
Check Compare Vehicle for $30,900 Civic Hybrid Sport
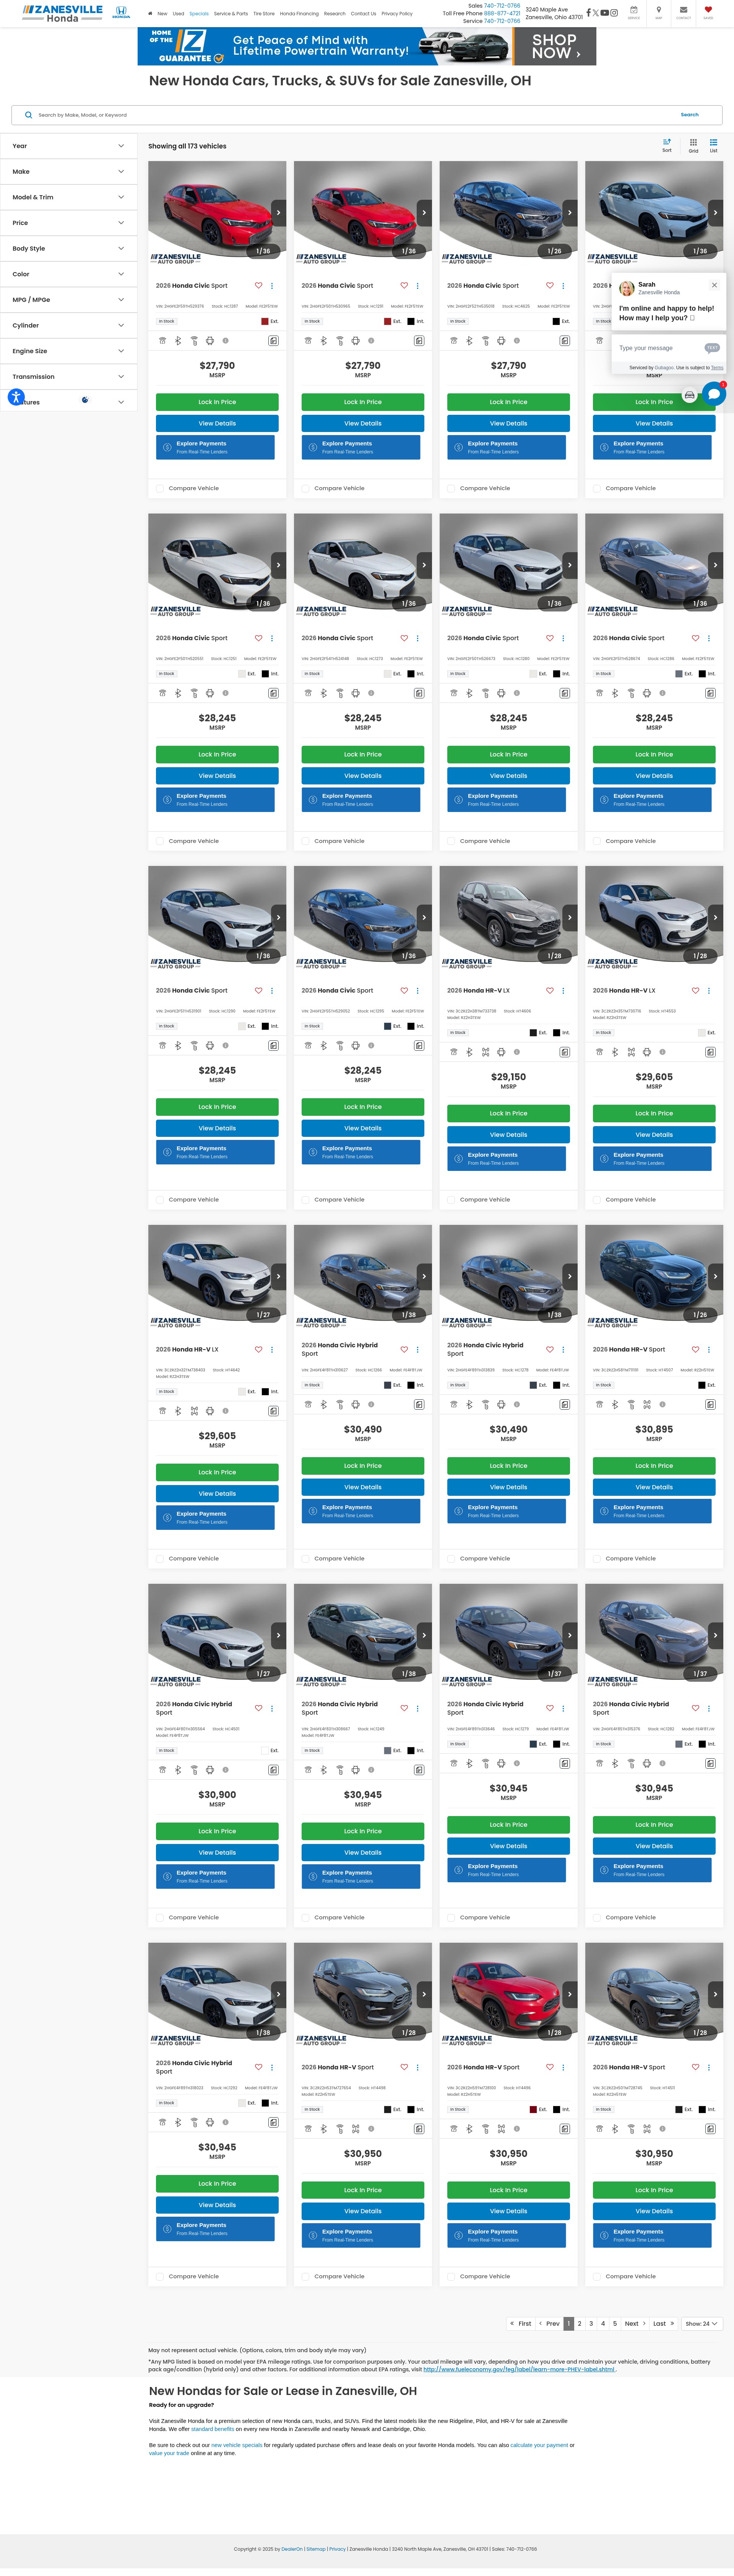[x=160, y=1918]
